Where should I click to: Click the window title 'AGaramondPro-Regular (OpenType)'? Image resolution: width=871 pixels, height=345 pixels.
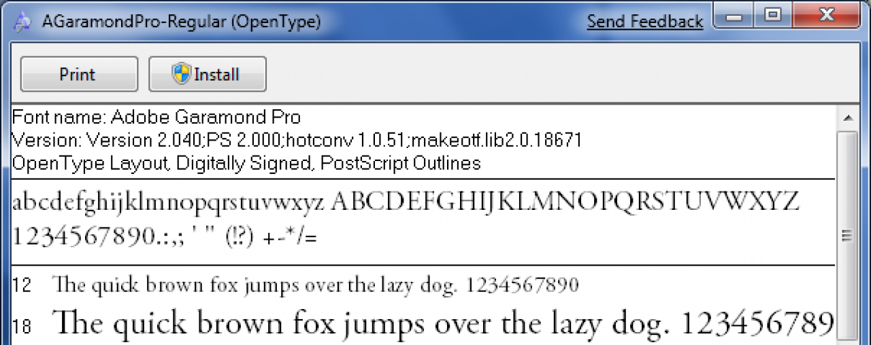click(x=181, y=22)
